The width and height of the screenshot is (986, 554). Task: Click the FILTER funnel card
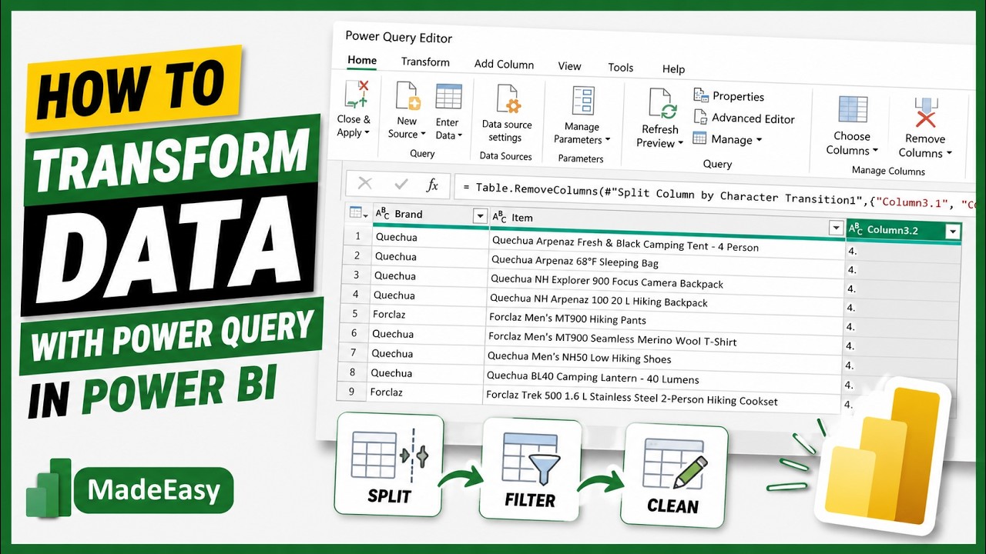529,469
